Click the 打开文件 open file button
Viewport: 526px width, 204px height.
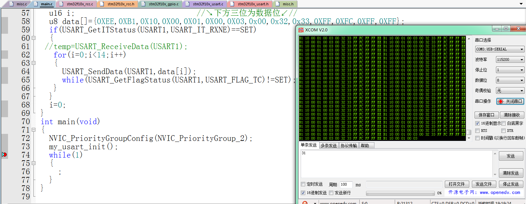click(457, 184)
